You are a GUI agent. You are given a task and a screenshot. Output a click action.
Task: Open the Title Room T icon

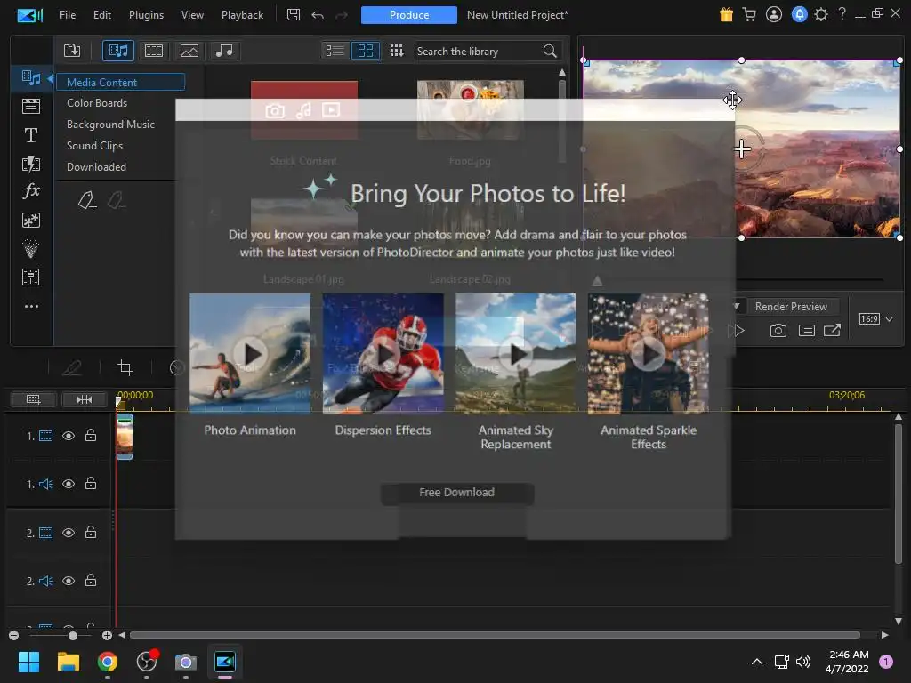[x=31, y=135]
